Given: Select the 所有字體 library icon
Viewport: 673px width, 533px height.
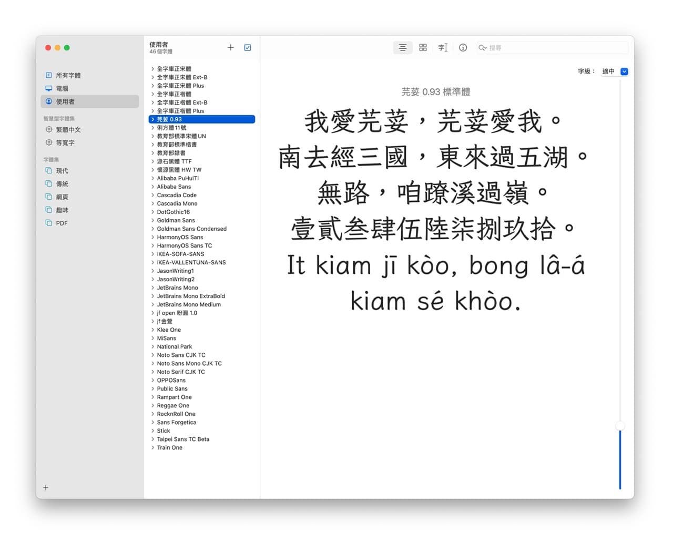Looking at the screenshot, I should (49, 75).
